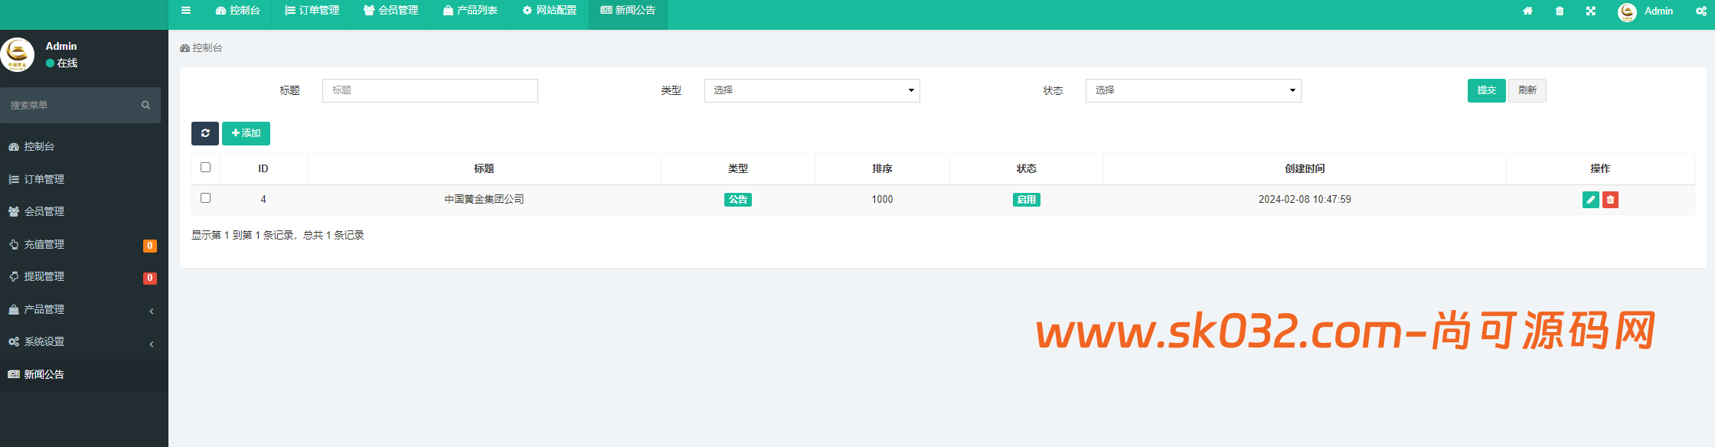Click the green 提交 button
The image size is (1715, 447).
[1486, 90]
